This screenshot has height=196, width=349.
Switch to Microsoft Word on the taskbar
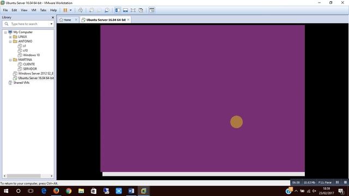tap(131, 191)
